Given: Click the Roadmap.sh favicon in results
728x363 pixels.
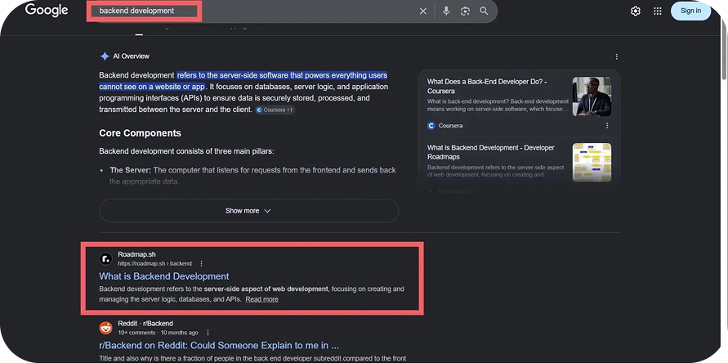Looking at the screenshot, I should (x=106, y=259).
